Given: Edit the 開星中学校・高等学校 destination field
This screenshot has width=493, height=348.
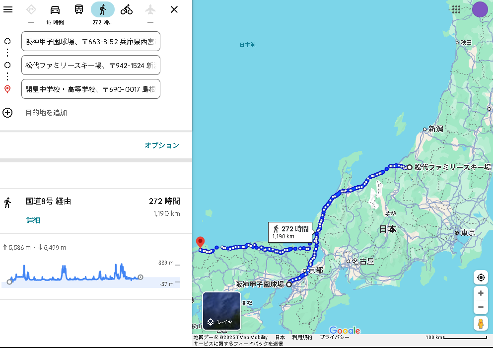Looking at the screenshot, I should click(91, 89).
